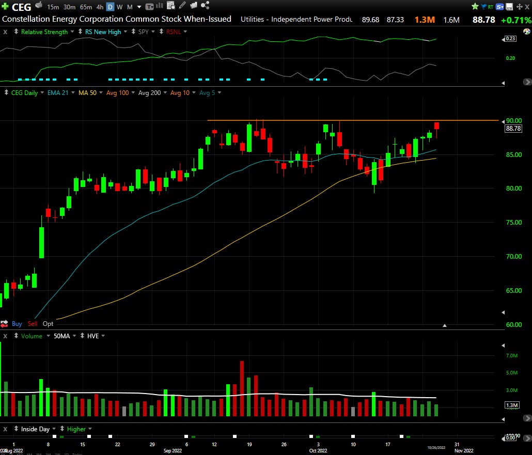Click the Opt options button
532x455 pixels.
point(48,324)
